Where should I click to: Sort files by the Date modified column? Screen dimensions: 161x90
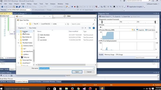(73, 31)
